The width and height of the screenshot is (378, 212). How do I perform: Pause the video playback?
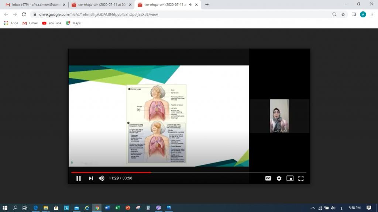[x=78, y=178]
